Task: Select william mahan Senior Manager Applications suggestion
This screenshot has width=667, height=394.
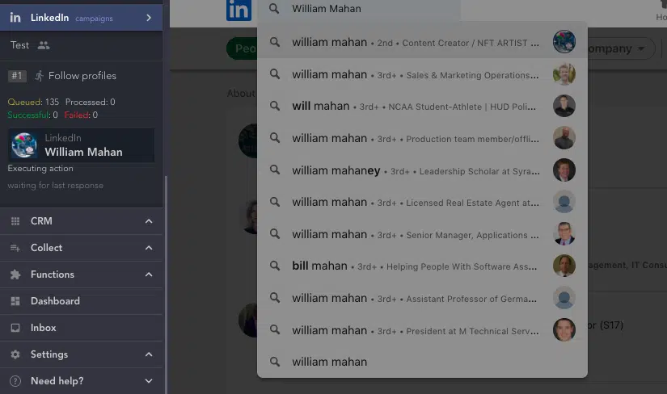Action: (x=422, y=234)
